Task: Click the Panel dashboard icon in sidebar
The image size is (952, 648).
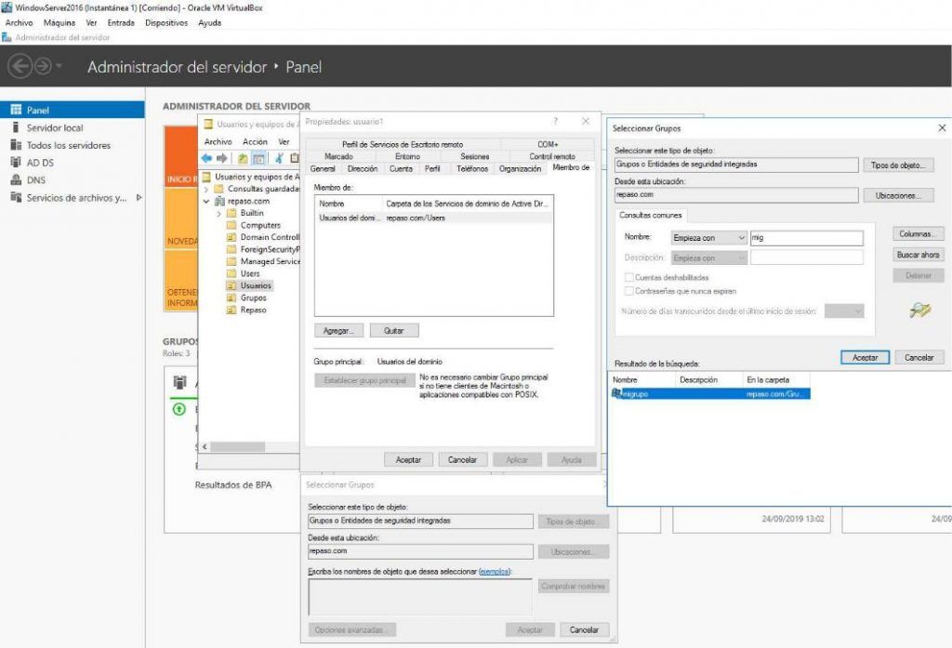Action: (x=16, y=110)
